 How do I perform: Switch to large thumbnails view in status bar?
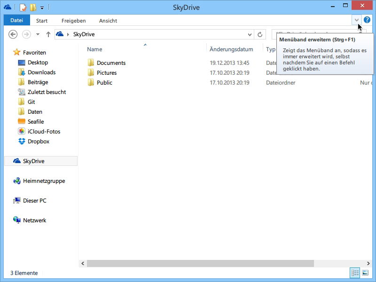tap(365, 273)
